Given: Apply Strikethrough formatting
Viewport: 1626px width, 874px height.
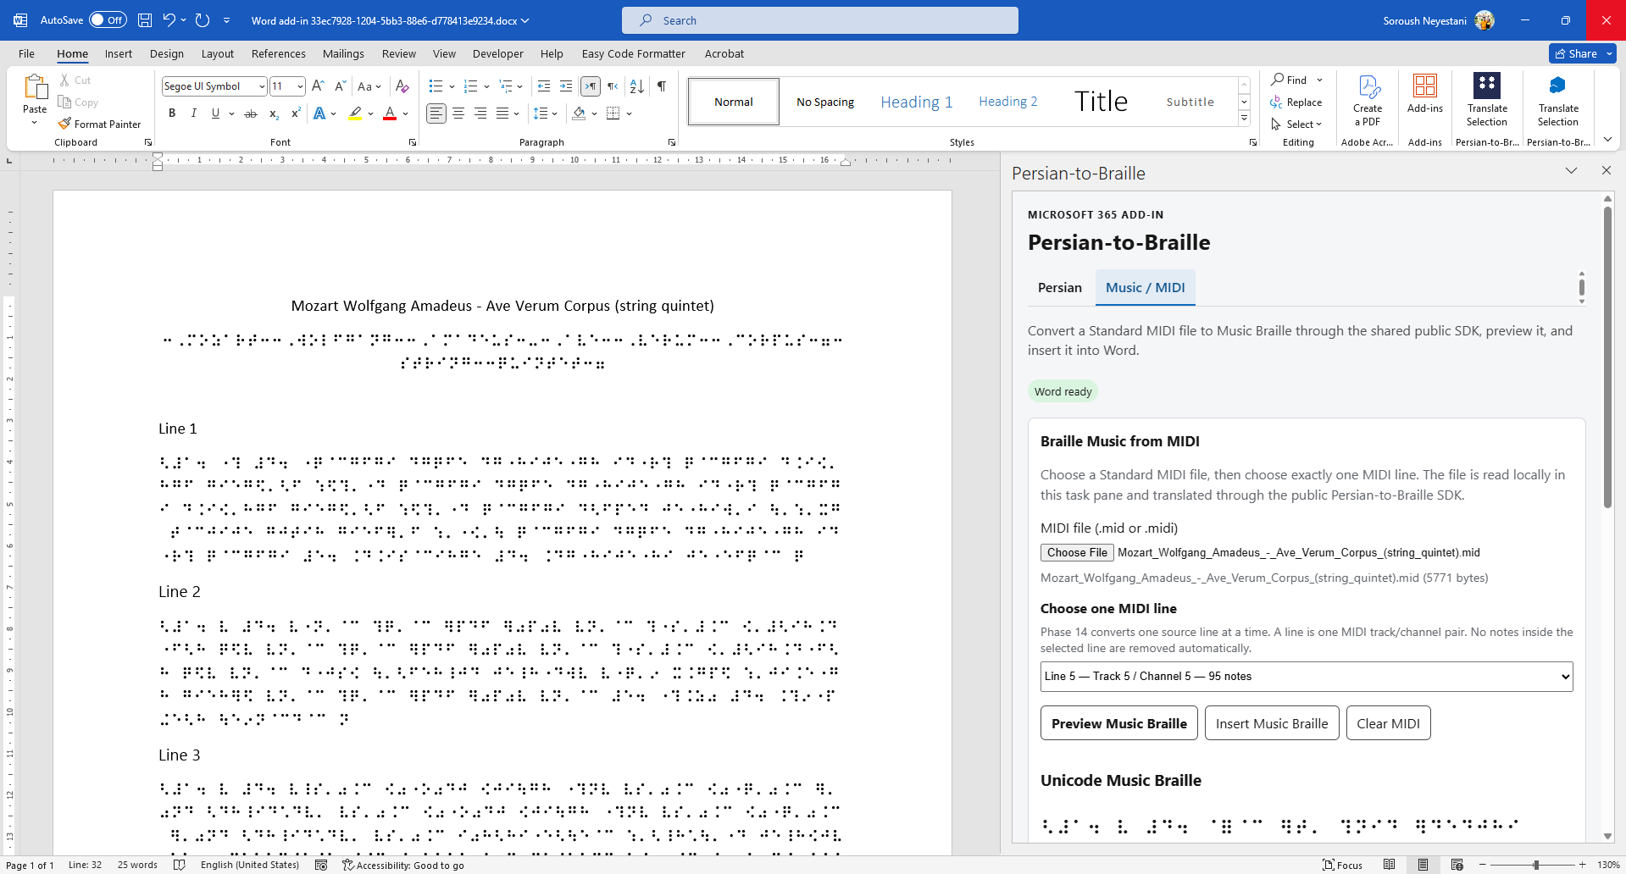Looking at the screenshot, I should tap(251, 113).
